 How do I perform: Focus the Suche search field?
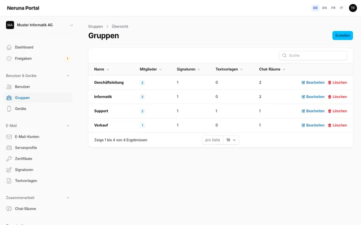[313, 55]
